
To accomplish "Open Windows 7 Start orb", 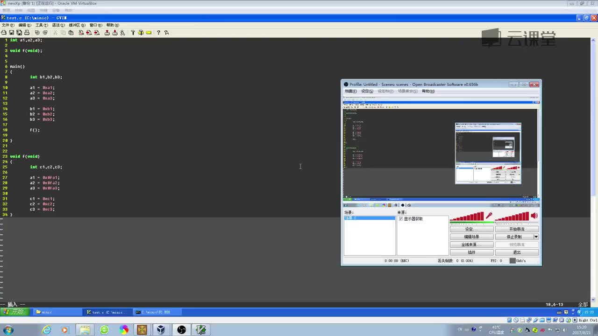I will (x=8, y=330).
